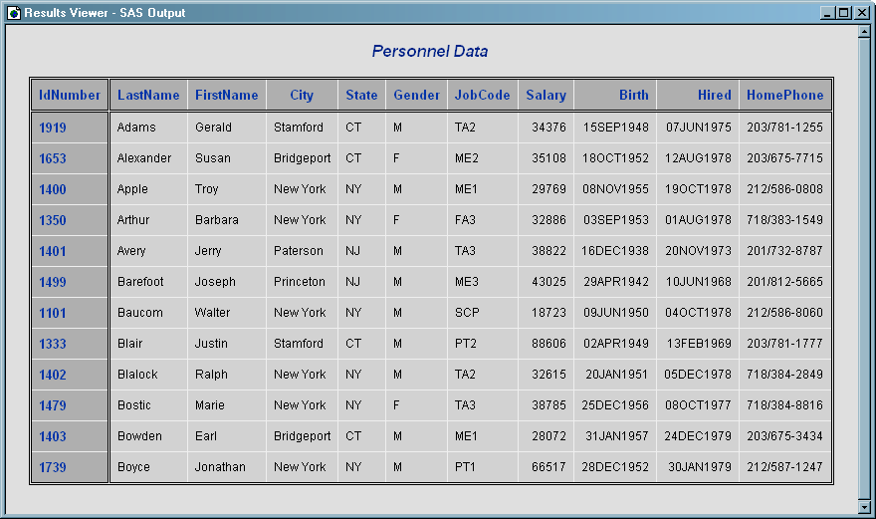This screenshot has width=876, height=519.
Task: Click the State column header
Action: (361, 95)
